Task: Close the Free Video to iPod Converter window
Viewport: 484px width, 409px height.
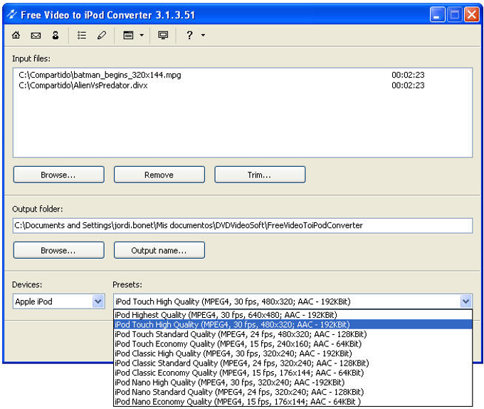Action: pos(472,14)
